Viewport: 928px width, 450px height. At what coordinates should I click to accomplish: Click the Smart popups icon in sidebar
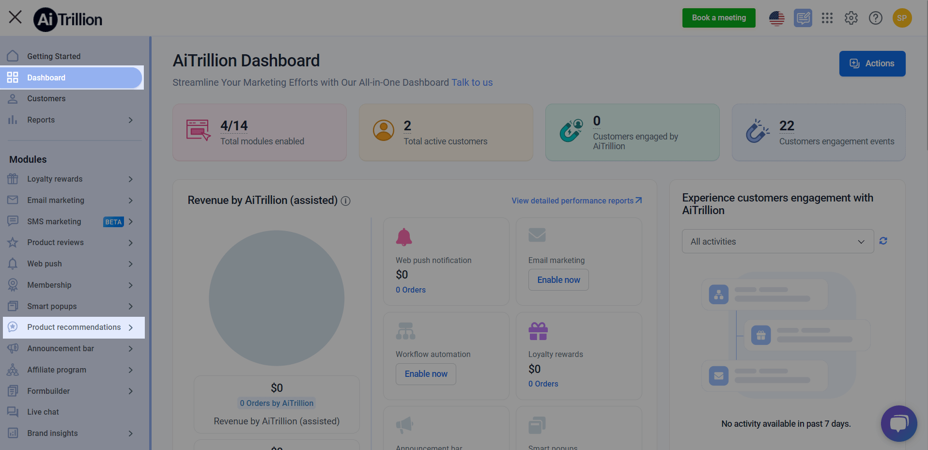tap(13, 306)
